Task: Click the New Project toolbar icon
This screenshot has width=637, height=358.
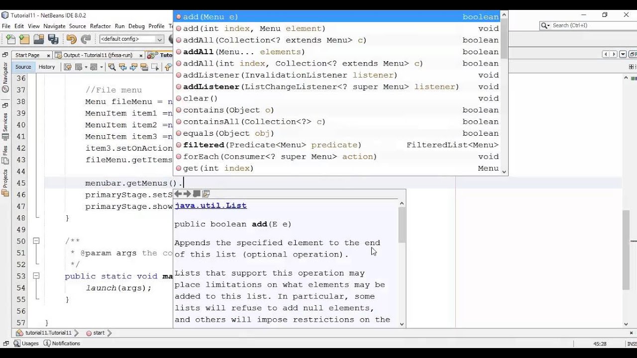Action: pos(24,39)
